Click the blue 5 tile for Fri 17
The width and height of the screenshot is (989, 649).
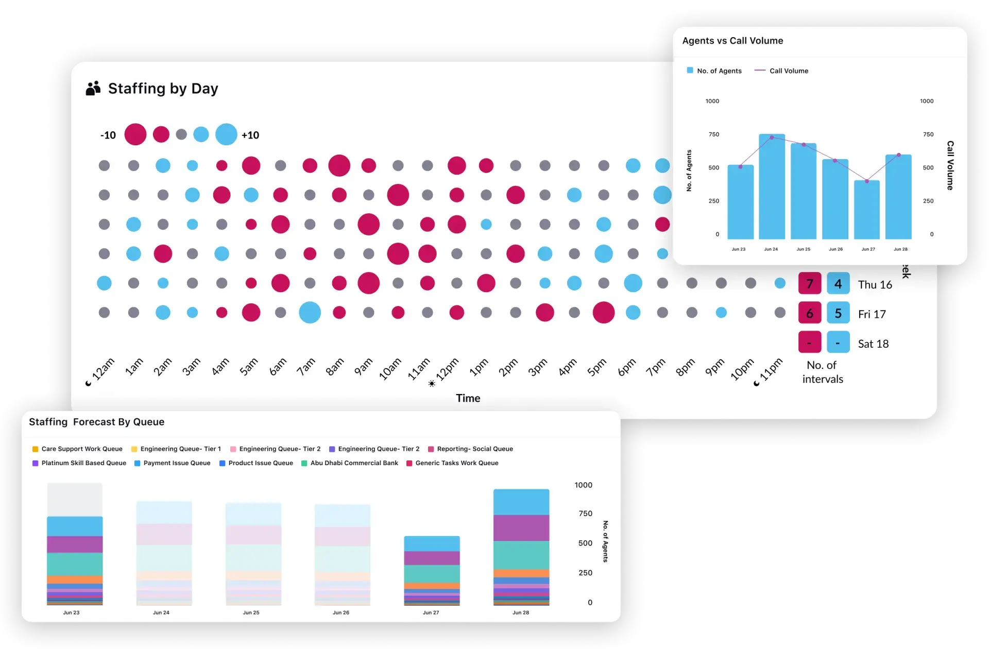click(838, 313)
